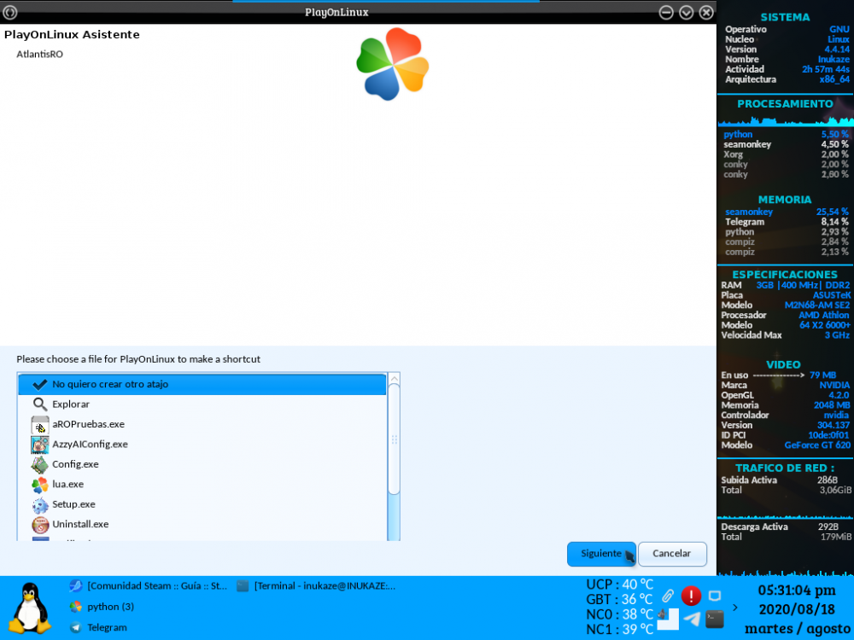Choose the Uninstall.exe icon

40,525
